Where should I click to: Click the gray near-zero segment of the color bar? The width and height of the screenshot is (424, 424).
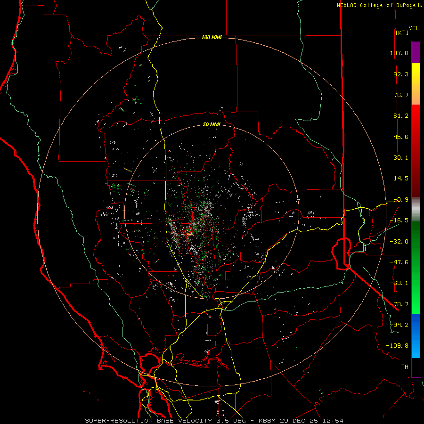coord(416,210)
